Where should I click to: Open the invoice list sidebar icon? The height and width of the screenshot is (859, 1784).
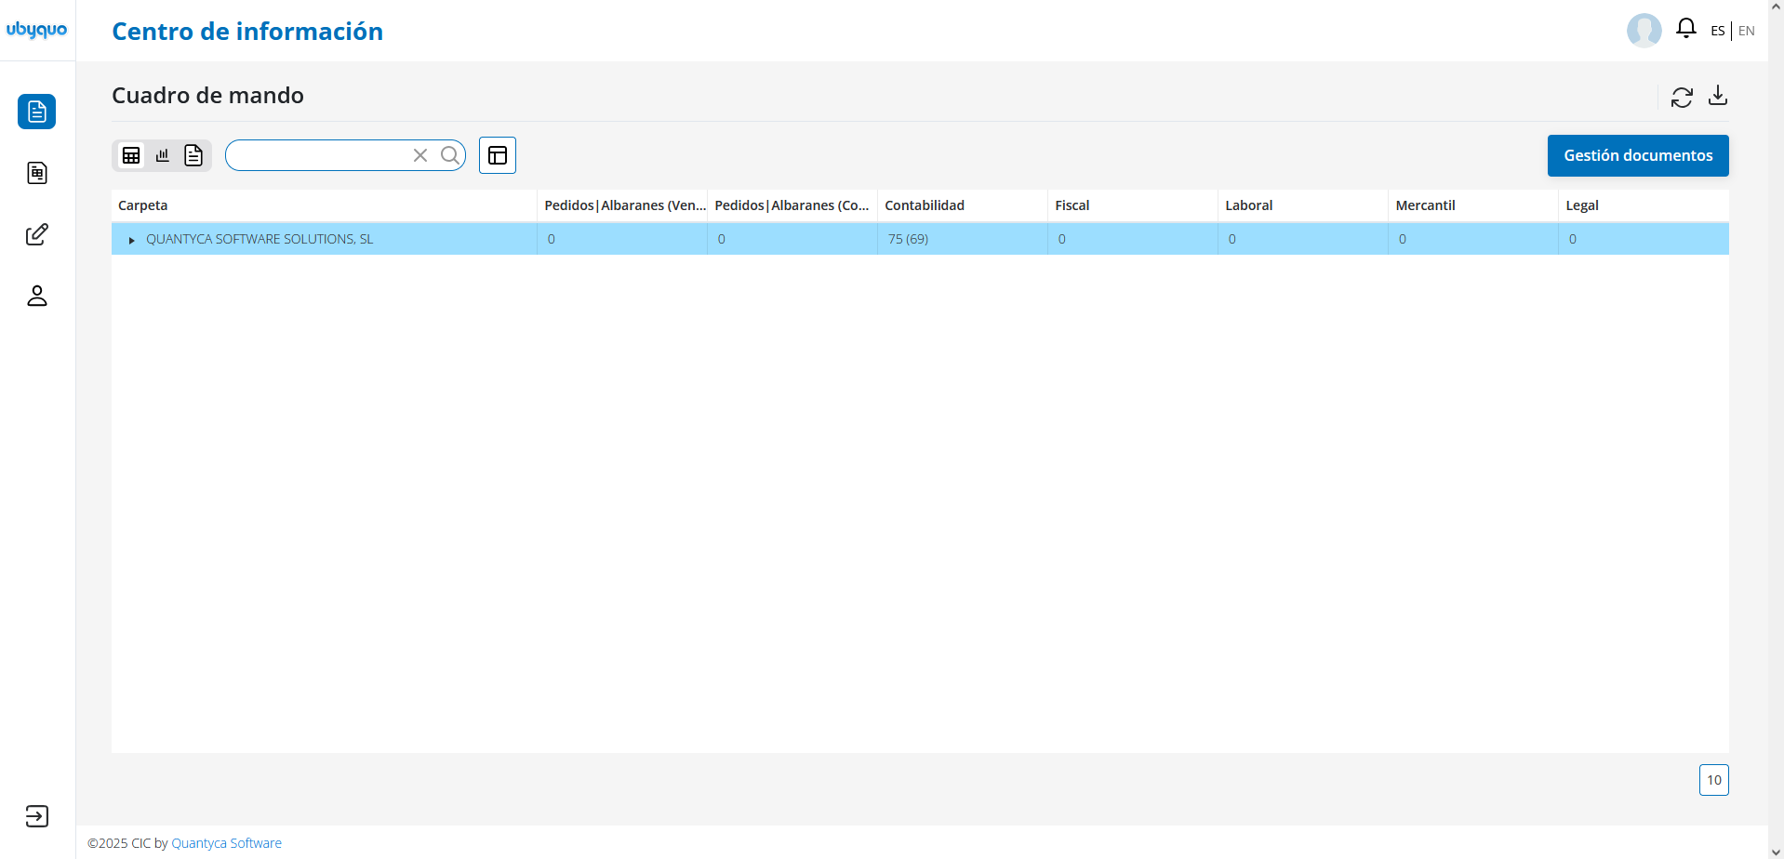point(37,173)
